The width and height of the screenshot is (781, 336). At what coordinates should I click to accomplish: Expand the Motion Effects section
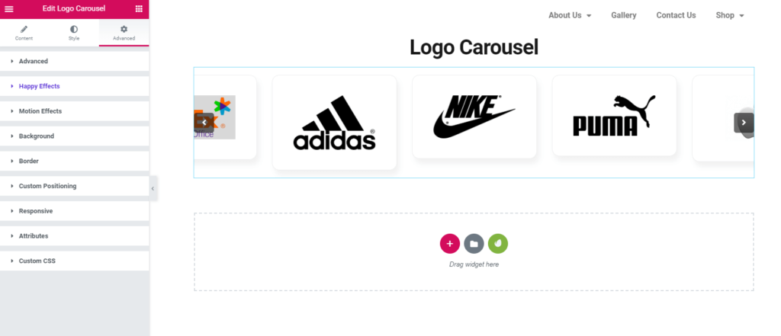tap(40, 111)
